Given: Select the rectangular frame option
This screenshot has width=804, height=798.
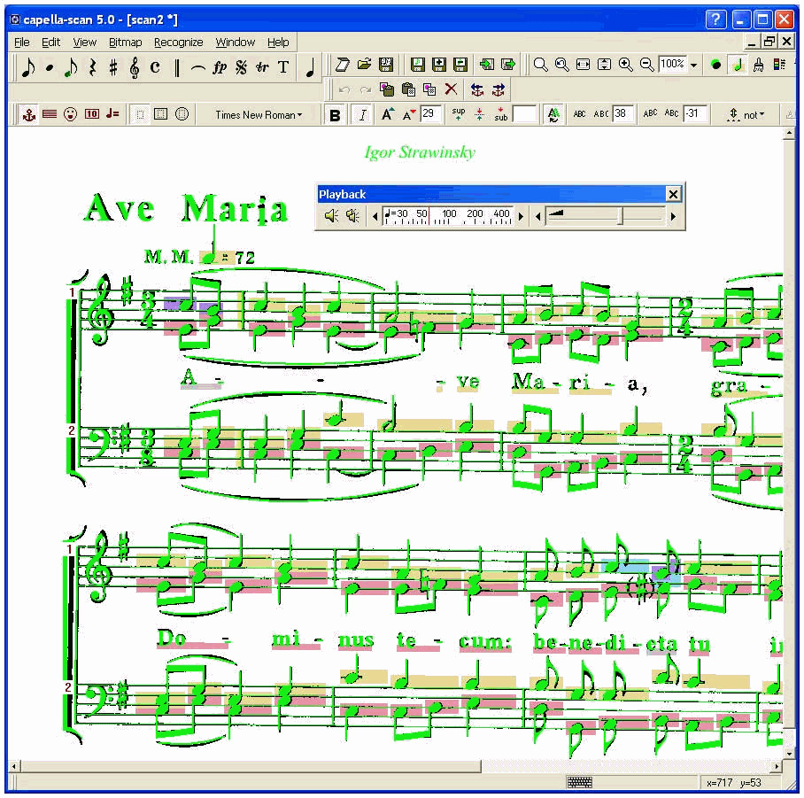Looking at the screenshot, I should click(x=161, y=114).
